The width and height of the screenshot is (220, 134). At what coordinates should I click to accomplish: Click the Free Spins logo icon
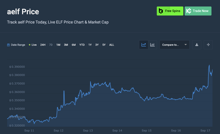161,11
